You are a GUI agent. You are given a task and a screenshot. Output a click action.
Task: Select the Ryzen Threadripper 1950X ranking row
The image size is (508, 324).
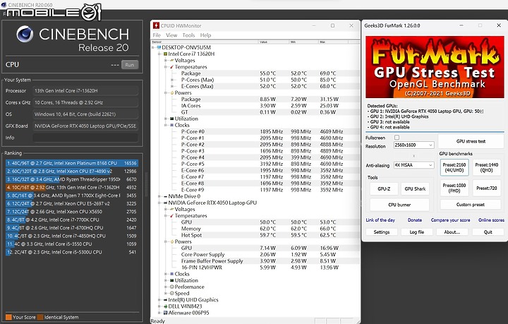(71, 179)
